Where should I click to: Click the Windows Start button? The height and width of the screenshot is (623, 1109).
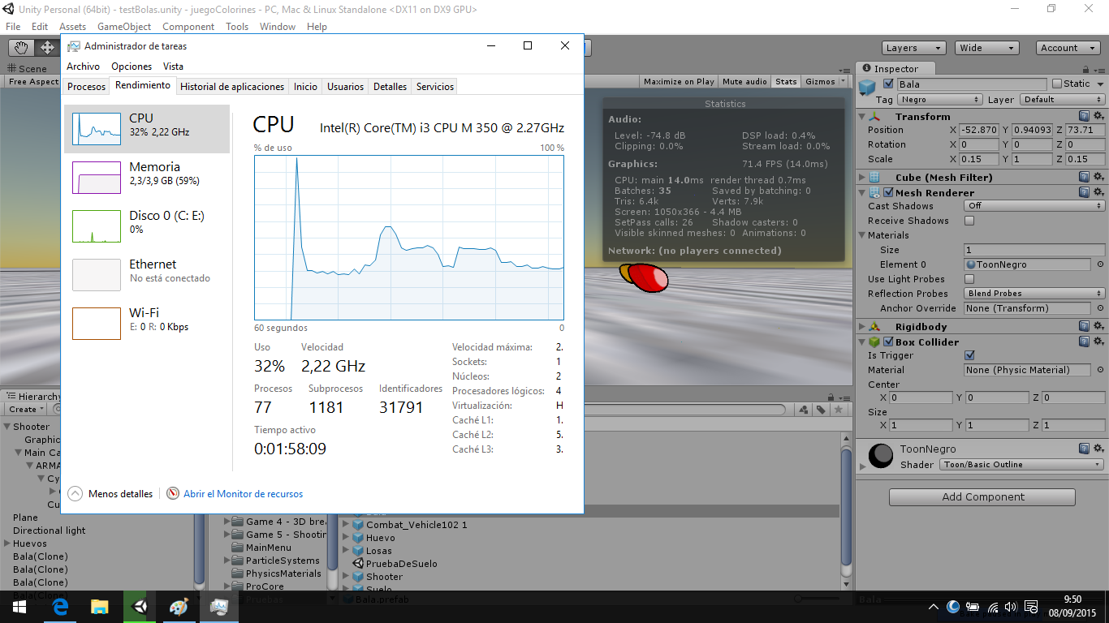click(19, 607)
